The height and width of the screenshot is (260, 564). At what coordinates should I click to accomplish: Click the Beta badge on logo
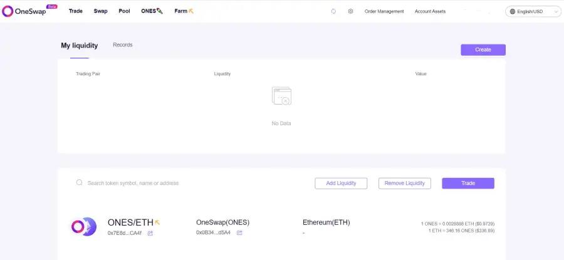52,6
